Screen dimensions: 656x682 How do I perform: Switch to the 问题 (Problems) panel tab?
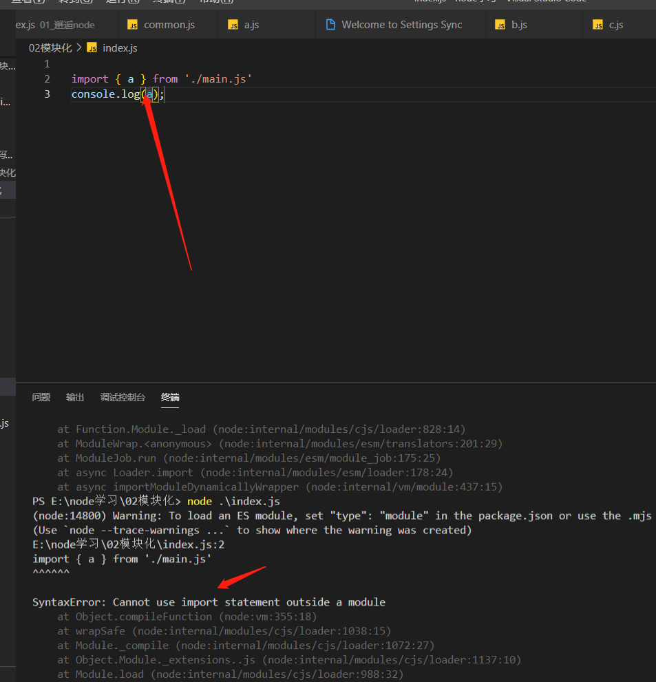[41, 397]
